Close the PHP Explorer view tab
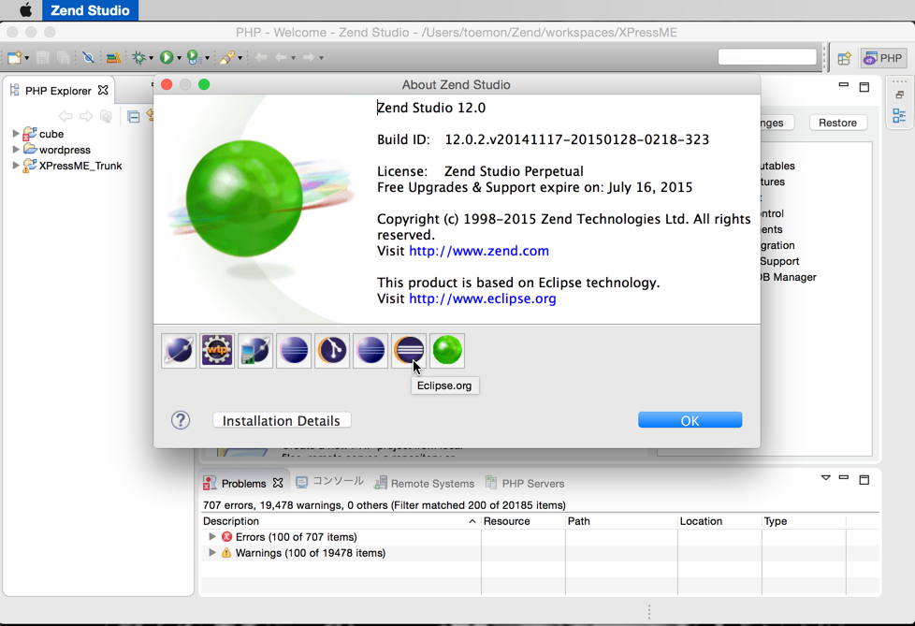915x626 pixels. coord(103,90)
